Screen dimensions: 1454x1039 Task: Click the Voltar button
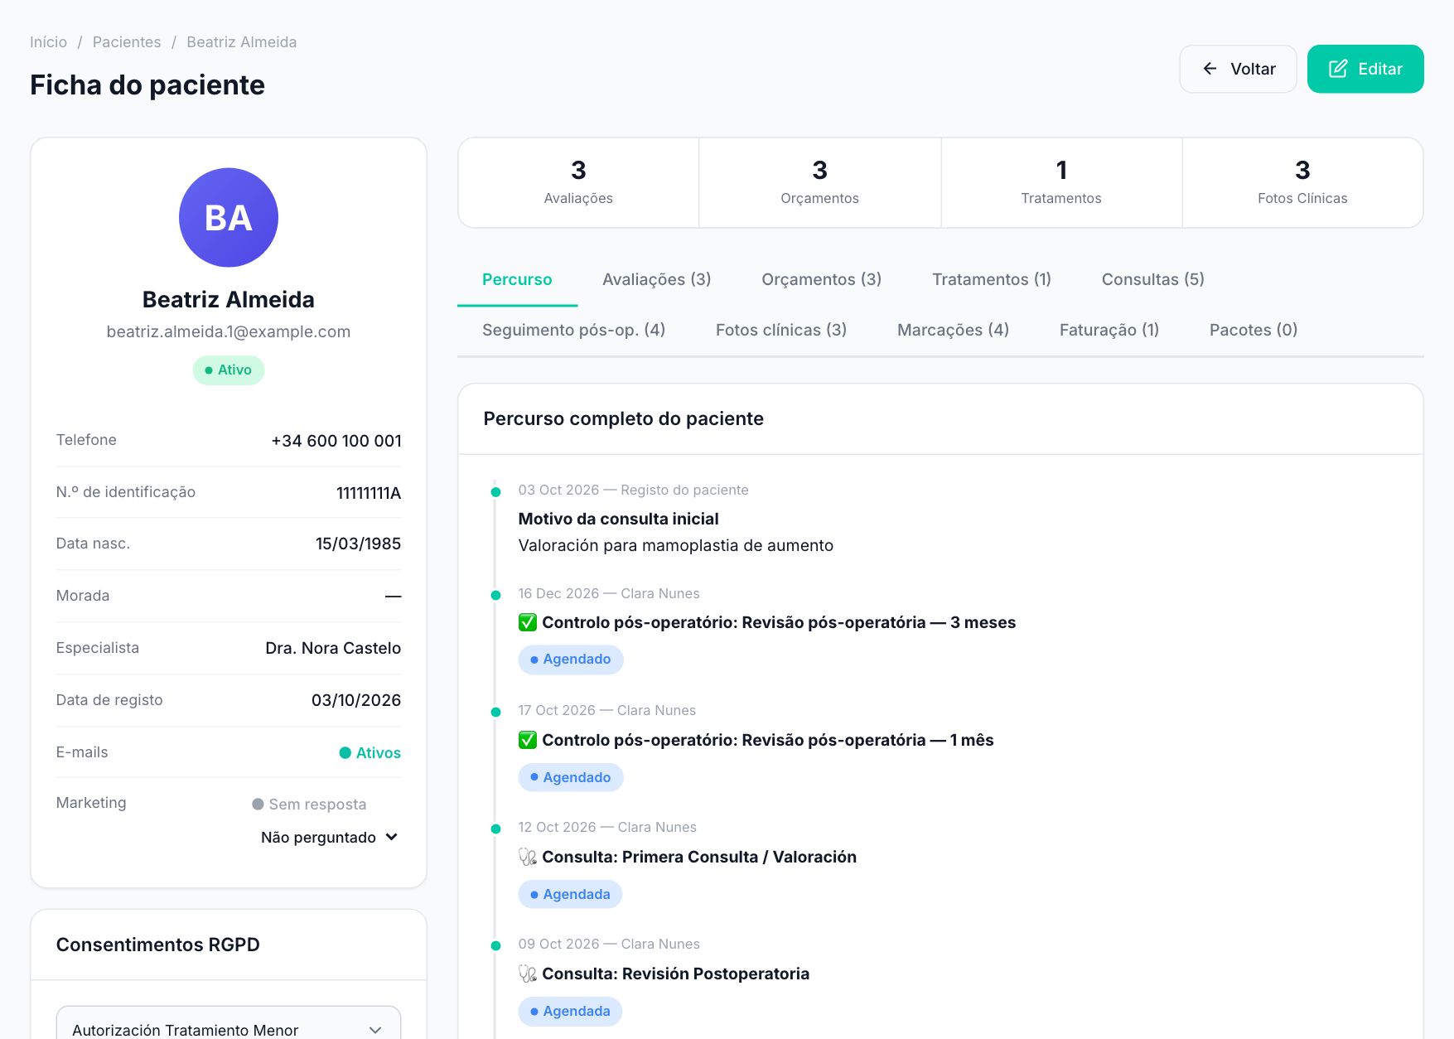pos(1239,69)
